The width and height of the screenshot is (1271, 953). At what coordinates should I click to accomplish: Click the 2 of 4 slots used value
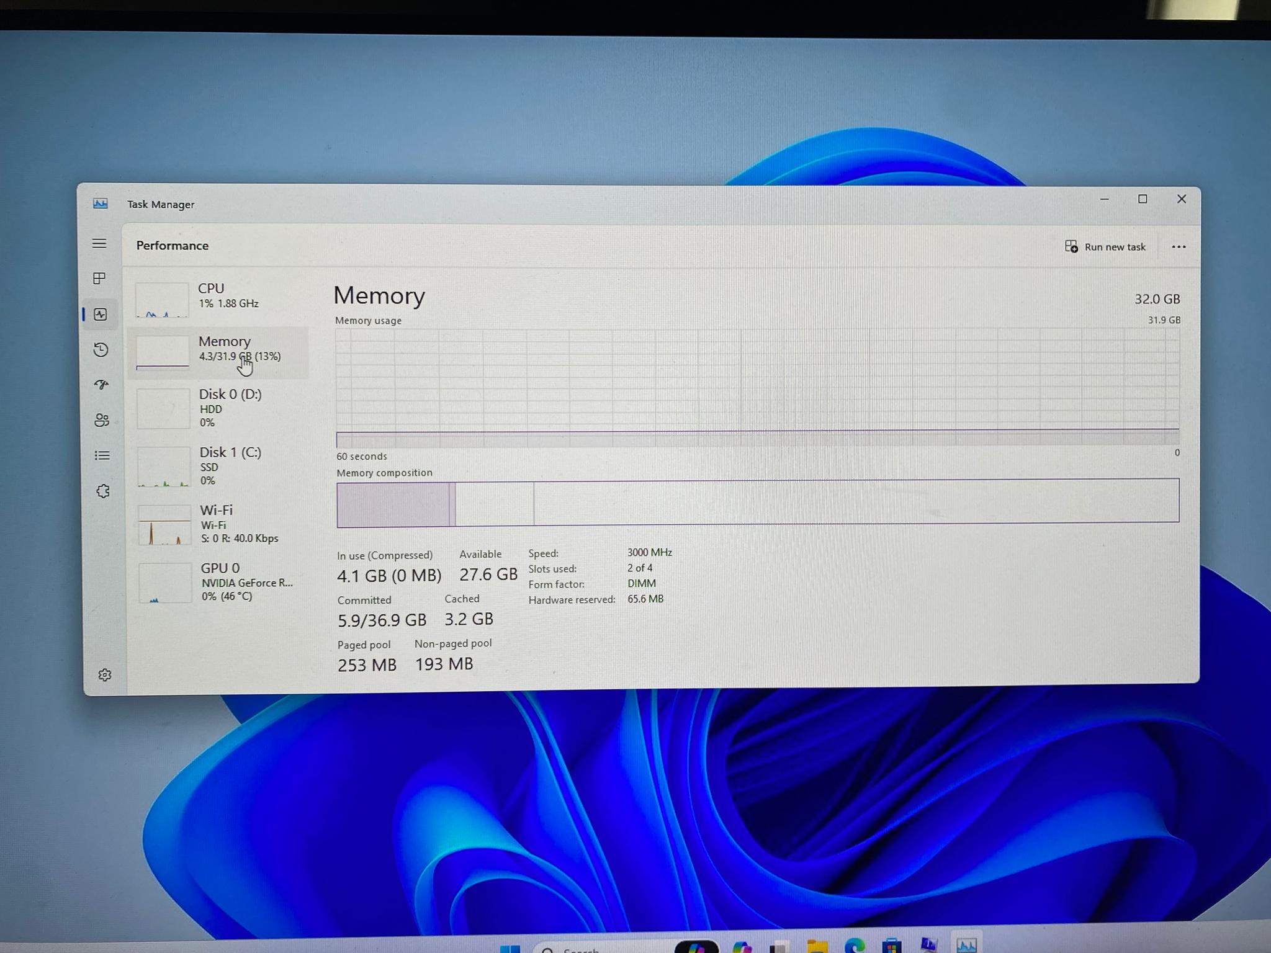[x=640, y=568]
